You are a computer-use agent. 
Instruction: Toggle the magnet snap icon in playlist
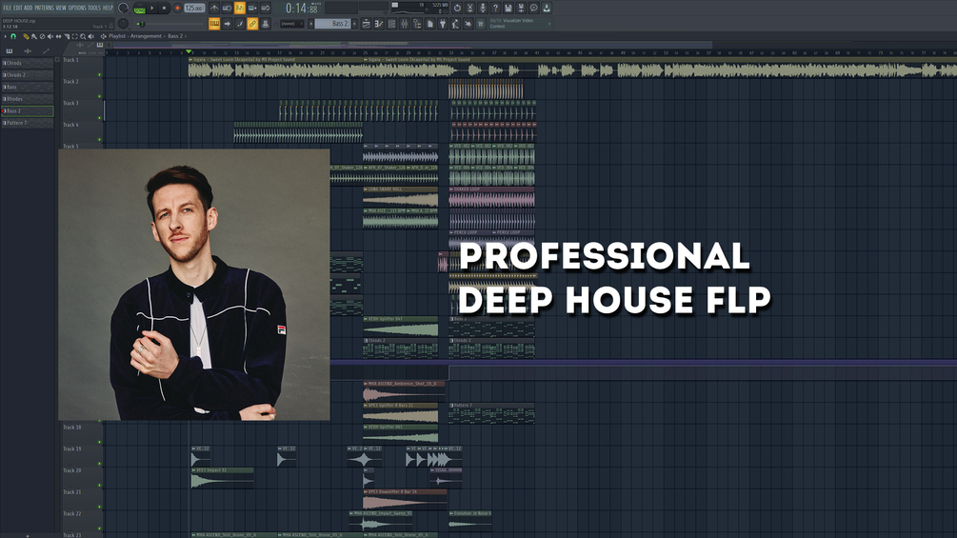pos(12,36)
